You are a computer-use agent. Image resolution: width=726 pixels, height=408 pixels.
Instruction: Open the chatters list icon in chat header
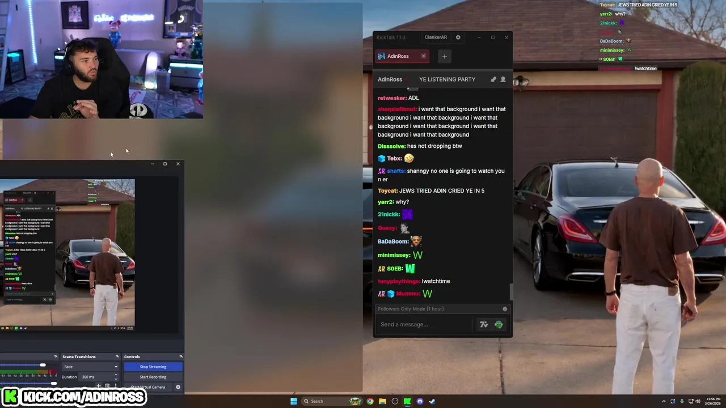coord(503,79)
